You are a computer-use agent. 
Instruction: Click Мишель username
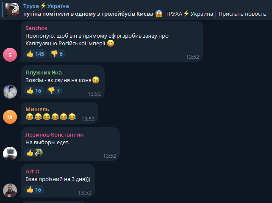point(37,109)
